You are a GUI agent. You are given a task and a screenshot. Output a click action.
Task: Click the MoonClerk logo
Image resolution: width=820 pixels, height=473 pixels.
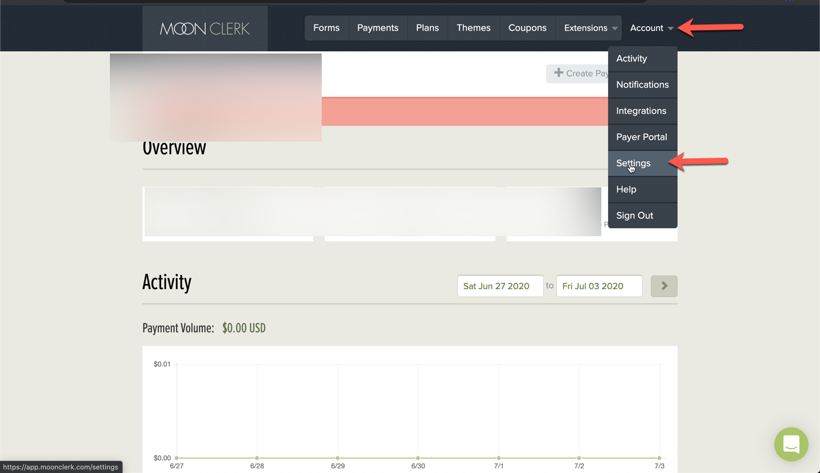(205, 28)
